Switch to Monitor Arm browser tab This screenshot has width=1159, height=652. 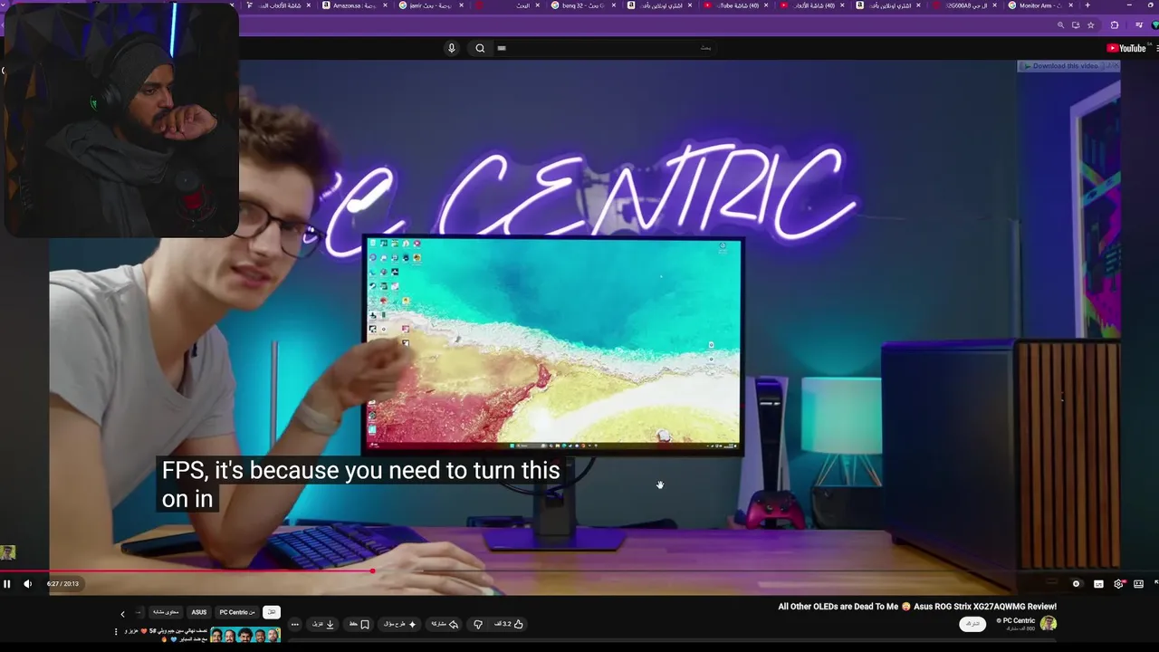pos(1040,5)
